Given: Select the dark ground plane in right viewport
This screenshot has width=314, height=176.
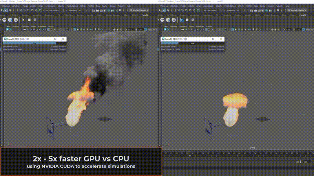Looking at the screenshot, I should 263,119.
